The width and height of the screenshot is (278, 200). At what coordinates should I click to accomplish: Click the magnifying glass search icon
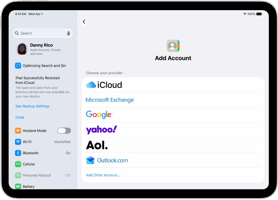coord(17,33)
